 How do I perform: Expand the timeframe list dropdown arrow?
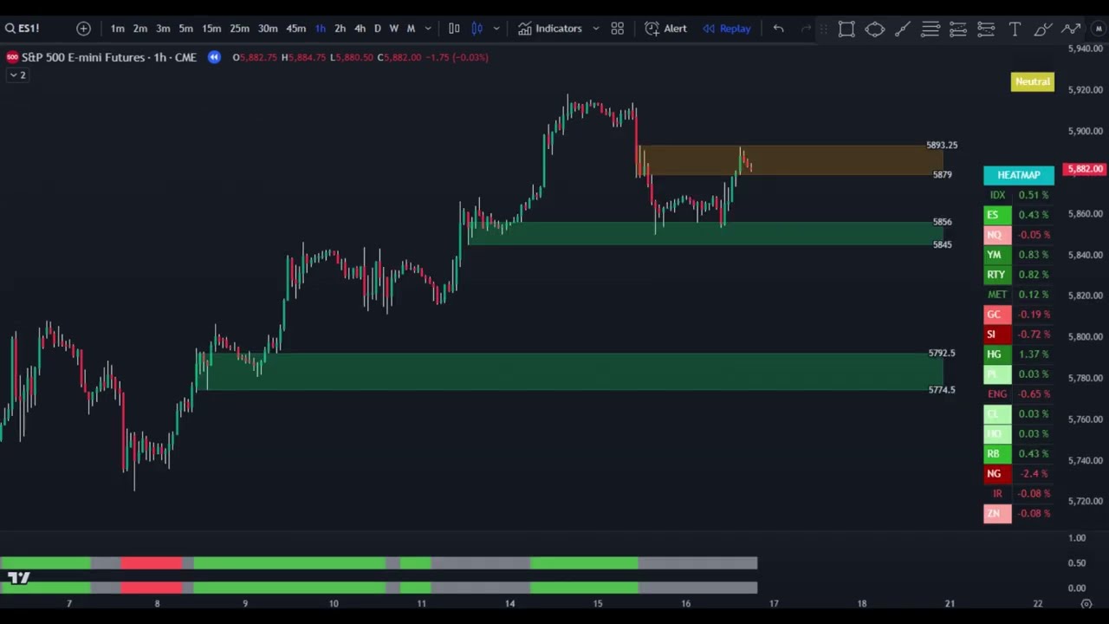(x=427, y=29)
